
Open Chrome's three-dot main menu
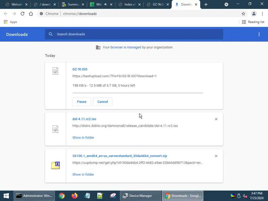pos(262,14)
